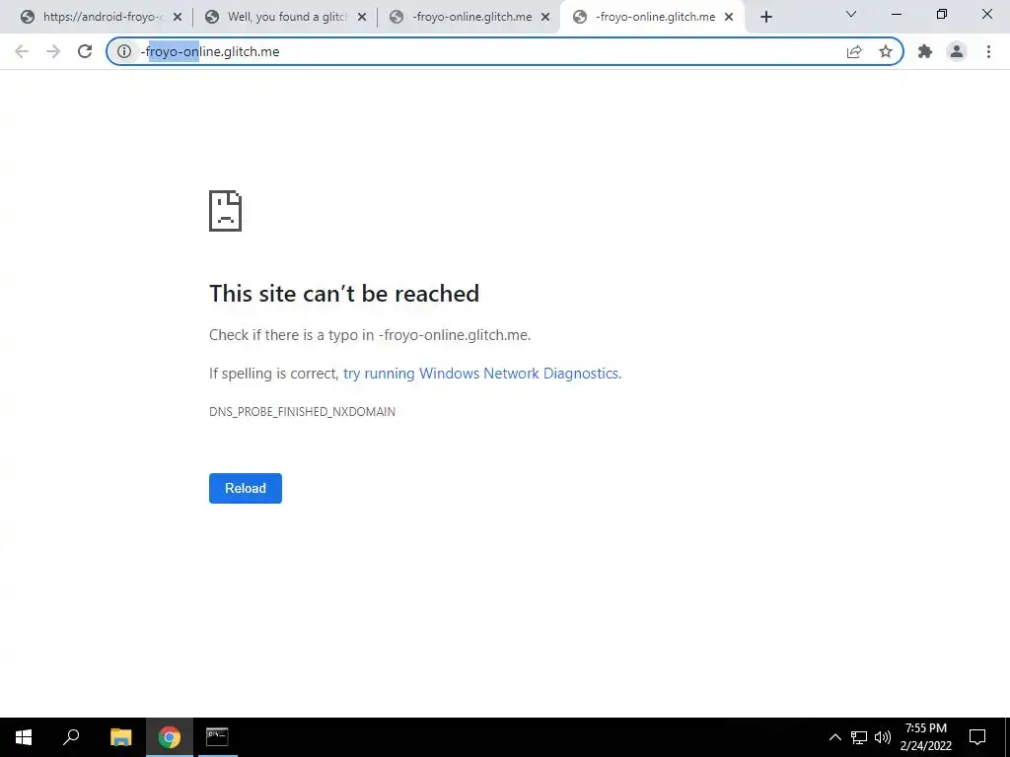Image resolution: width=1010 pixels, height=757 pixels.
Task: Expand the tab search dropdown arrow
Action: tap(851, 14)
